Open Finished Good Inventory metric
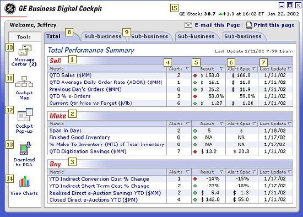 tap(80, 137)
